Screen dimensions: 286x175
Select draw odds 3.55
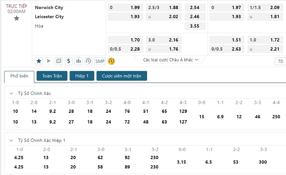point(195,26)
